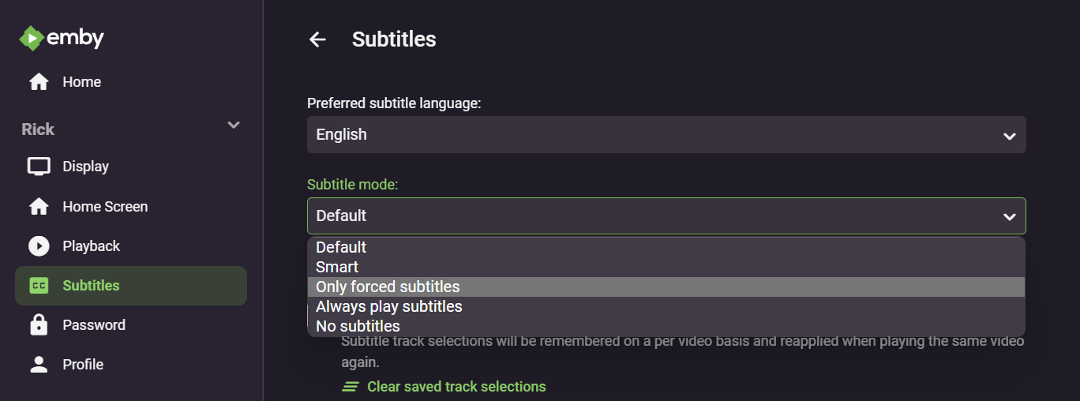Open Playback settings label in sidebar
This screenshot has width=1080, height=401.
[92, 246]
